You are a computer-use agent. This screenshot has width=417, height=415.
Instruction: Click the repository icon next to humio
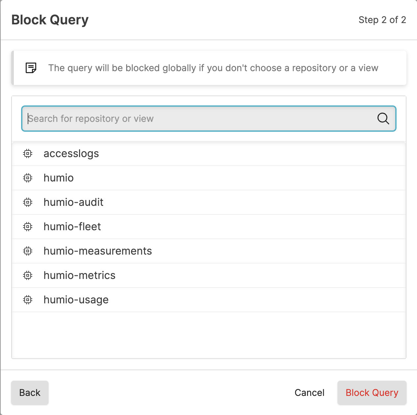pos(28,178)
